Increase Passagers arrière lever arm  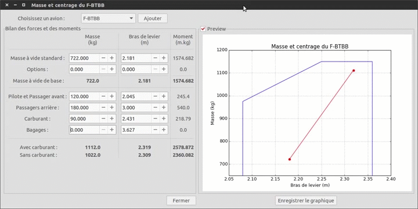pos(164,108)
